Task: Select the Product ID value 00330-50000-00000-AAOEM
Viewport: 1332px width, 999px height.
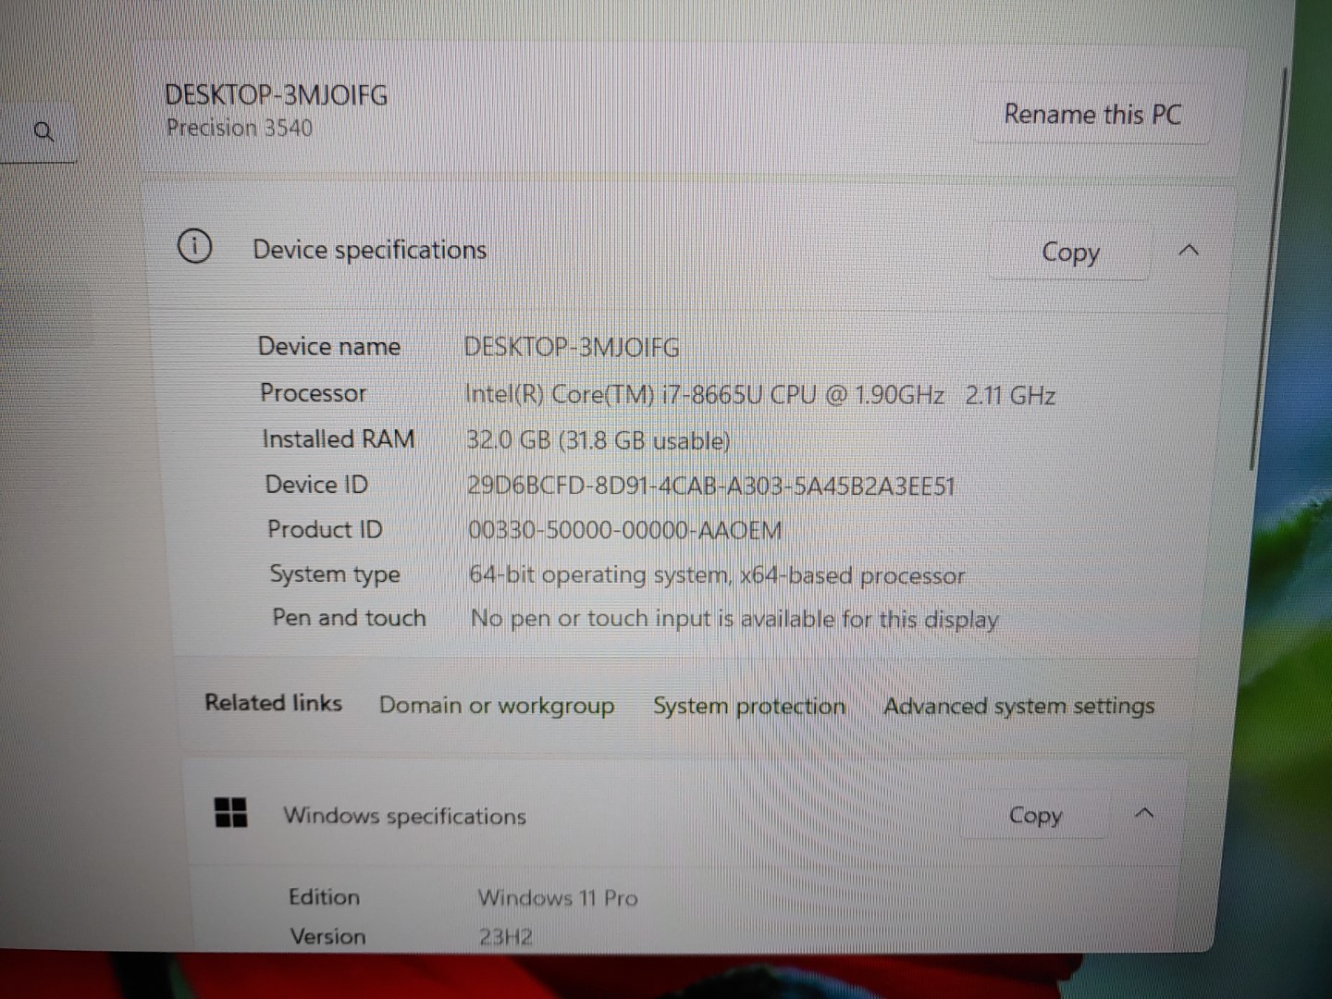Action: pyautogui.click(x=625, y=530)
